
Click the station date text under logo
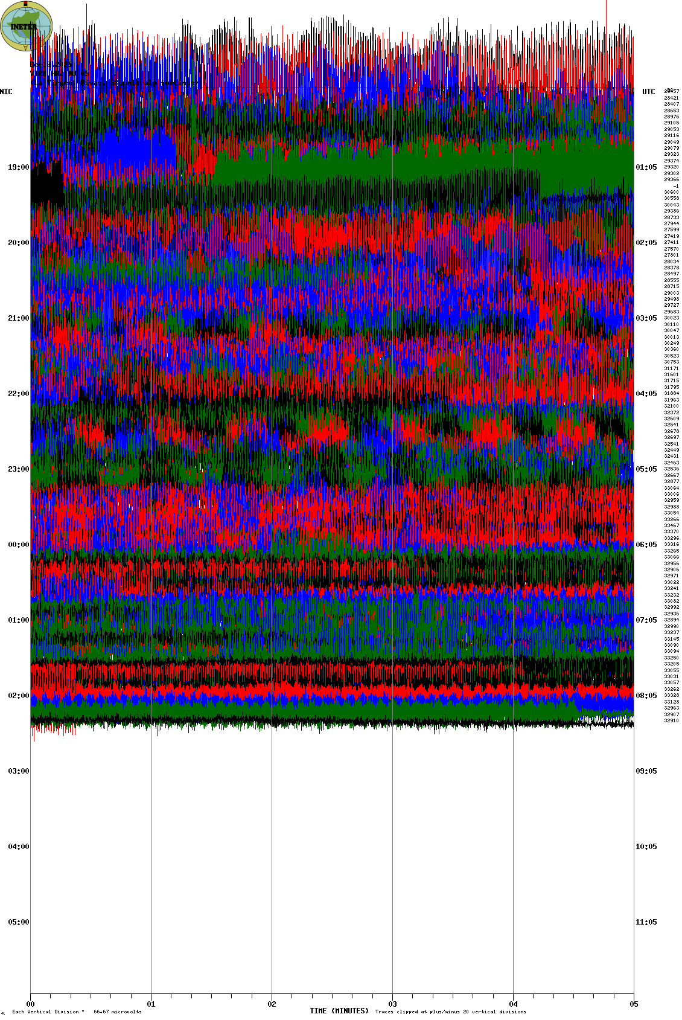tap(51, 65)
